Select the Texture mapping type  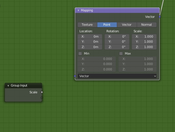pyautogui.click(x=87, y=25)
